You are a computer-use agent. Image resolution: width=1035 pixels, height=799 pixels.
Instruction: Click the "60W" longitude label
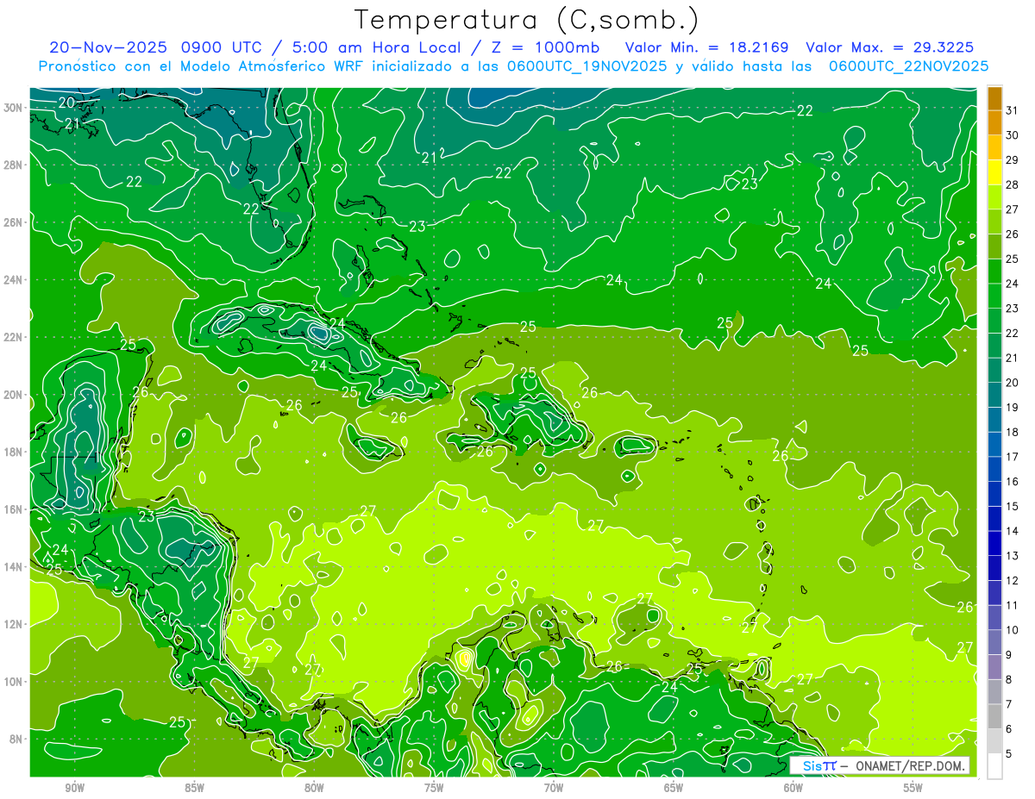(793, 788)
